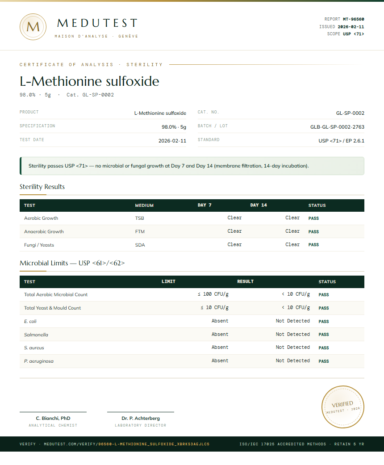Click the Certificate of Analysis · Sterility heading

92,65
